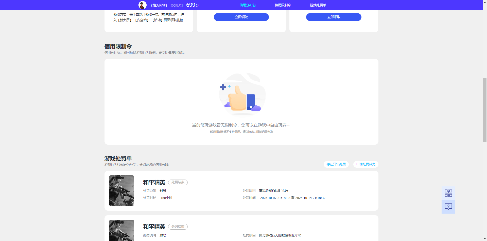Click the scrollbar down arrow
Viewport: 487px width, 241px height.
pyautogui.click(x=485, y=239)
